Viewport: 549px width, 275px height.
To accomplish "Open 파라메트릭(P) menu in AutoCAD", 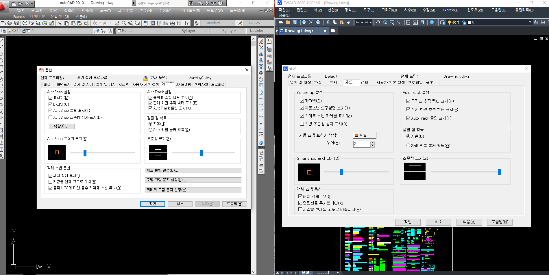I will pos(189,10).
